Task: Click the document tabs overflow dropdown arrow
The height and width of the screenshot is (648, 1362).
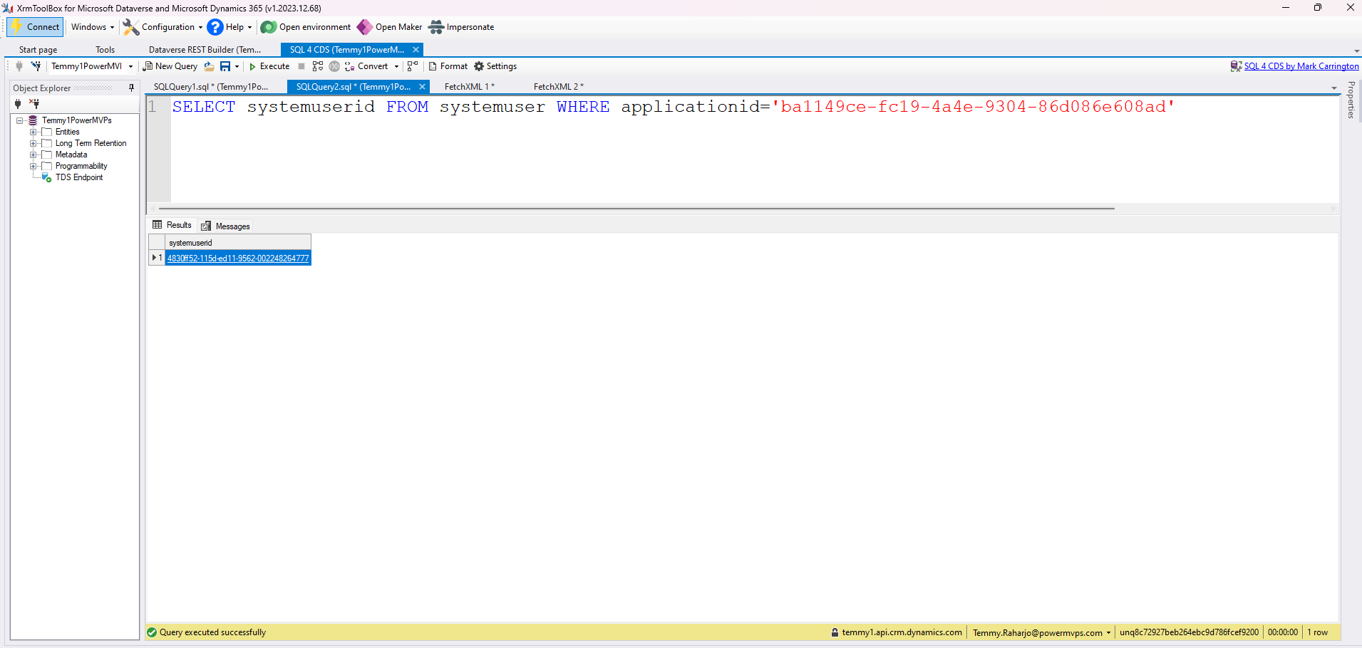Action: click(1334, 88)
